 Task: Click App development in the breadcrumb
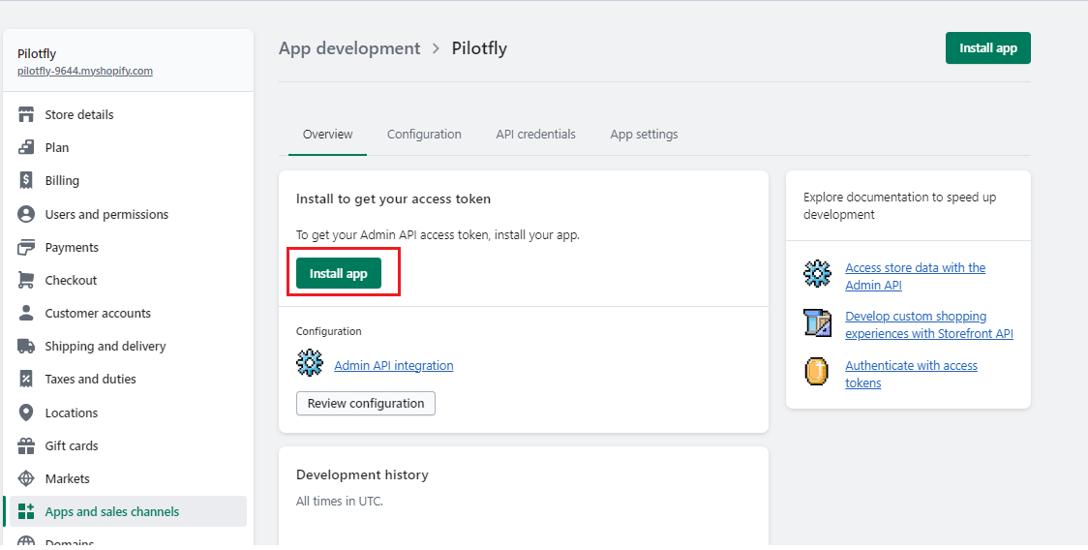349,48
